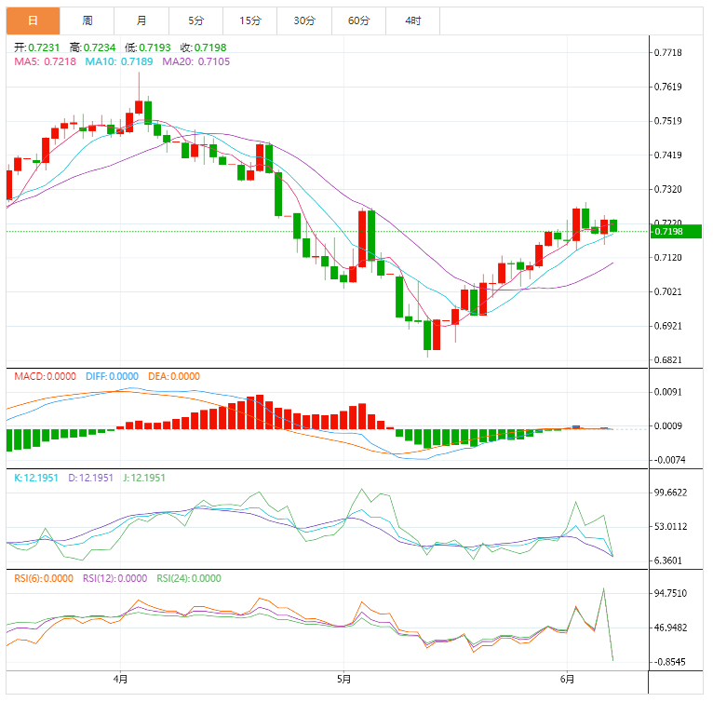
Task: Click the 0.0091 MACD axis label
Action: pyautogui.click(x=667, y=392)
